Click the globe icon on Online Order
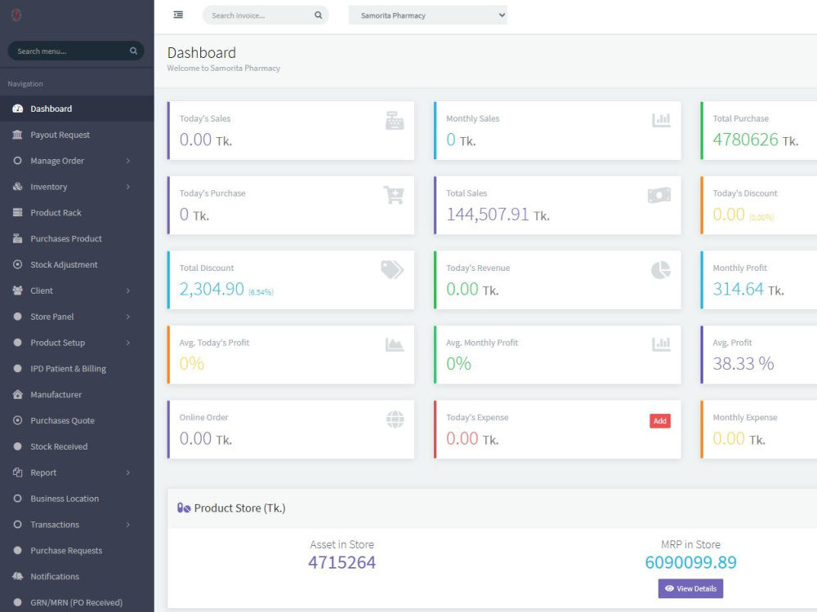 pyautogui.click(x=395, y=419)
